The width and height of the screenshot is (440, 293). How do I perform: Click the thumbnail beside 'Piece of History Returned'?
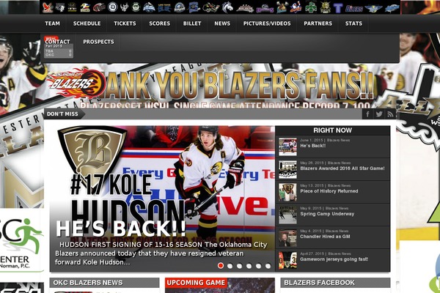click(x=287, y=192)
